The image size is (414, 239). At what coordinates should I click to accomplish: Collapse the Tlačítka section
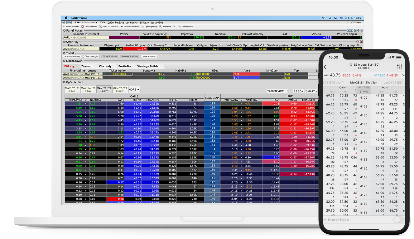coord(65,53)
